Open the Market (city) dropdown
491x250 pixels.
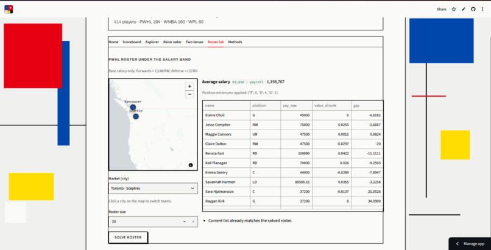coord(153,189)
